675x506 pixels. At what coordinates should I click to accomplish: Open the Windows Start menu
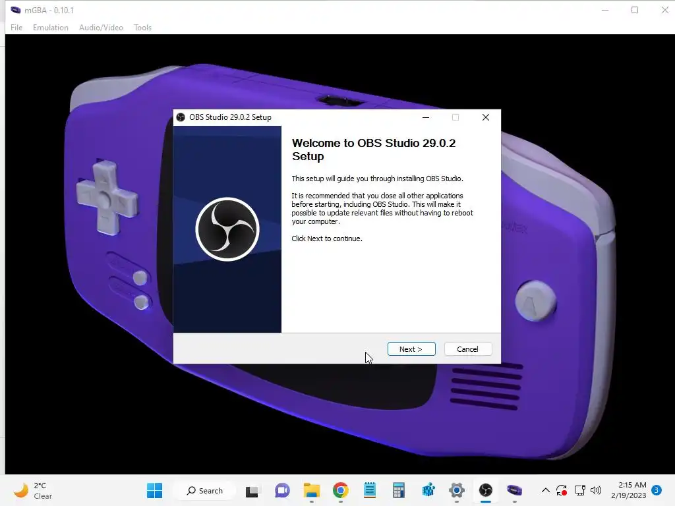[154, 490]
